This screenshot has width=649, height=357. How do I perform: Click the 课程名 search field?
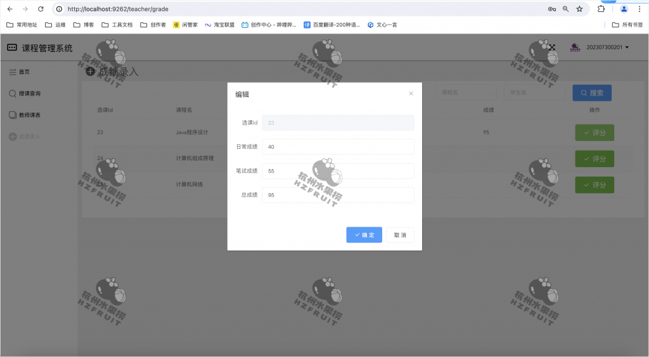(x=466, y=92)
